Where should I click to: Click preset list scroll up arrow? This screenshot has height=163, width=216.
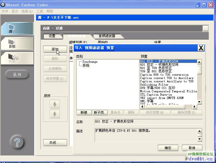coord(199,62)
